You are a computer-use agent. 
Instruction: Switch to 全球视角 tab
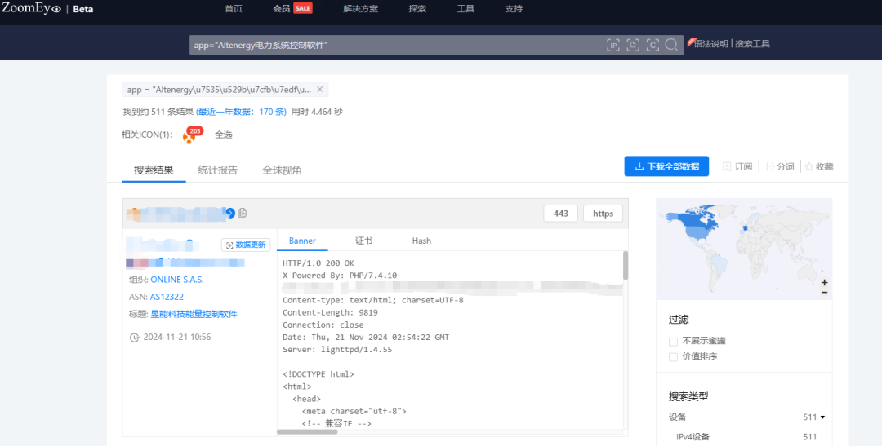pyautogui.click(x=282, y=170)
